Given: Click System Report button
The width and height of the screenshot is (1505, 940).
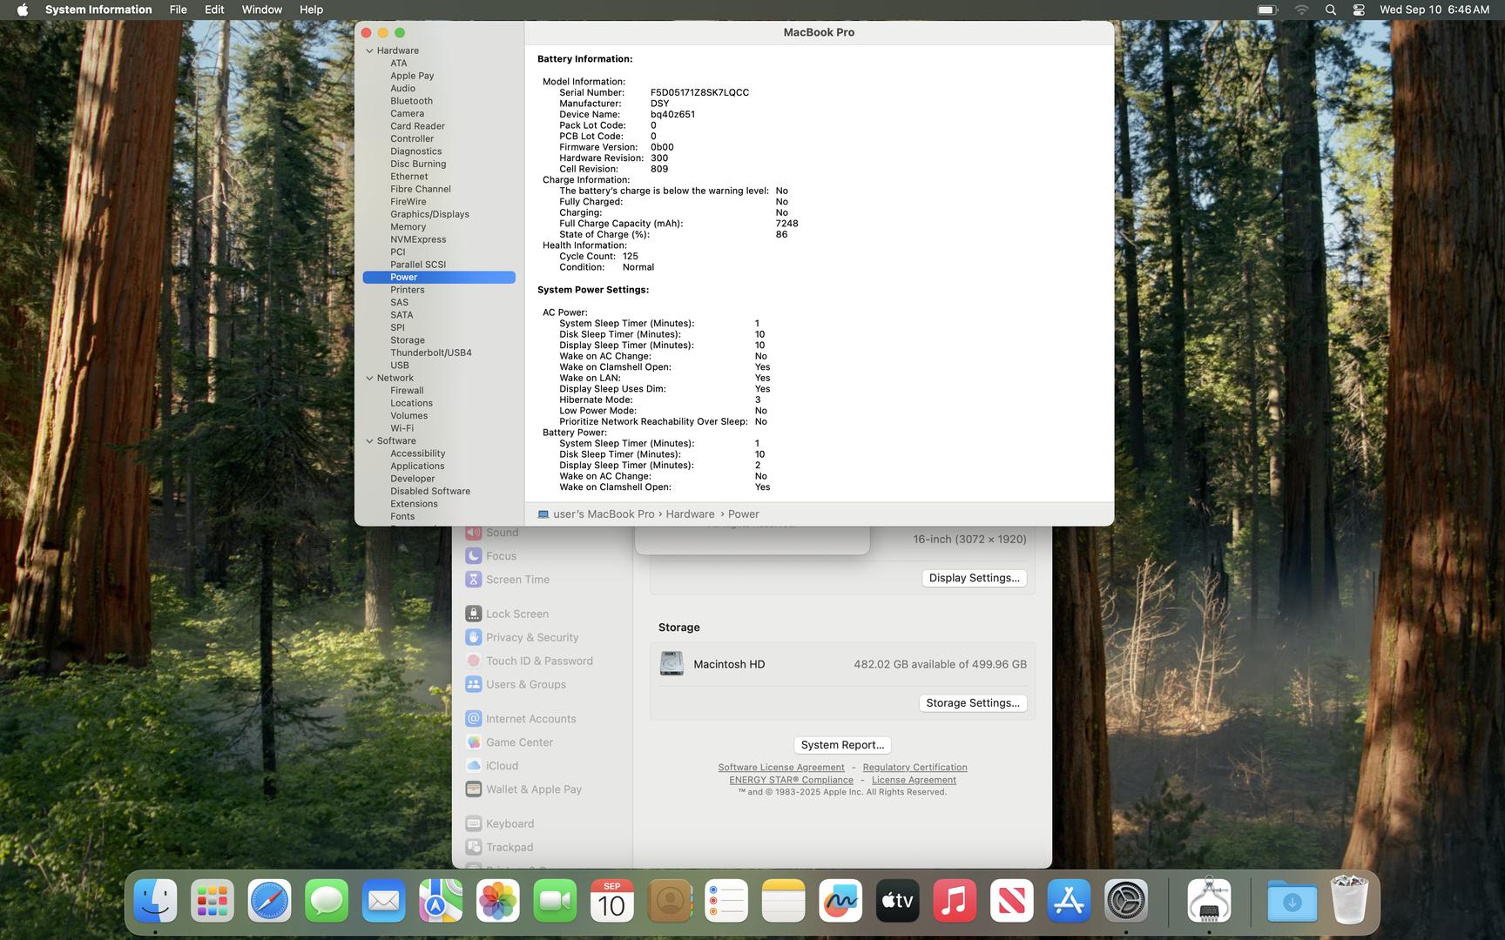Looking at the screenshot, I should 842,745.
